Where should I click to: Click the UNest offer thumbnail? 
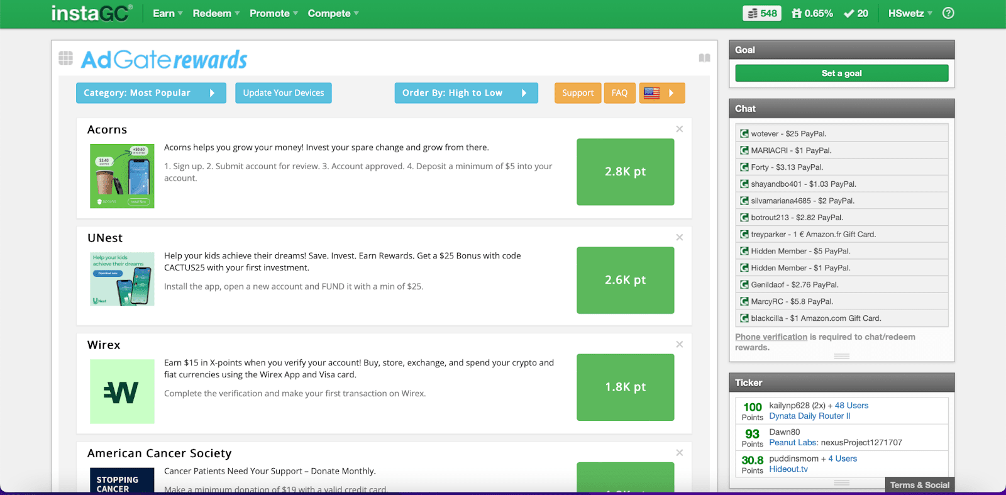(x=122, y=279)
